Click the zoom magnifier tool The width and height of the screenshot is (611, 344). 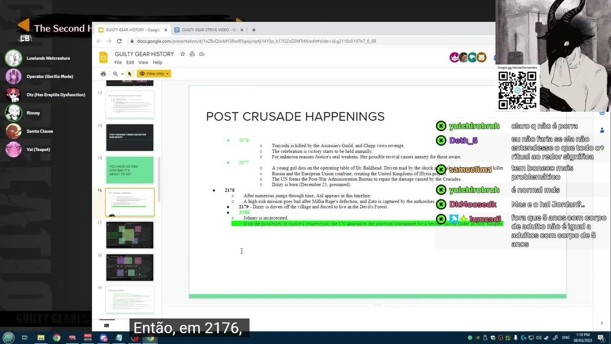coord(115,74)
